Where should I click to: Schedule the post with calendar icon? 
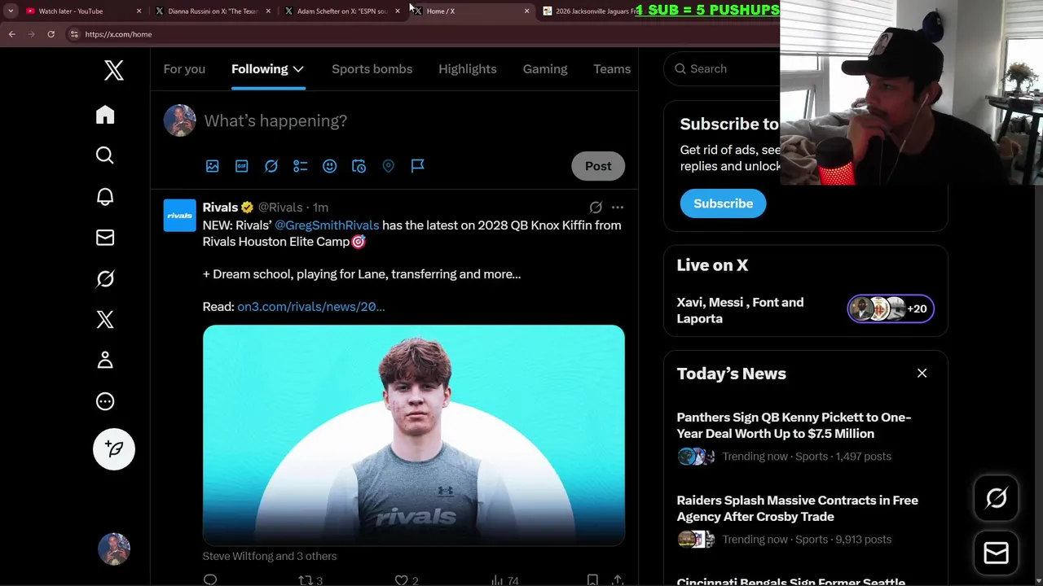[x=359, y=166]
